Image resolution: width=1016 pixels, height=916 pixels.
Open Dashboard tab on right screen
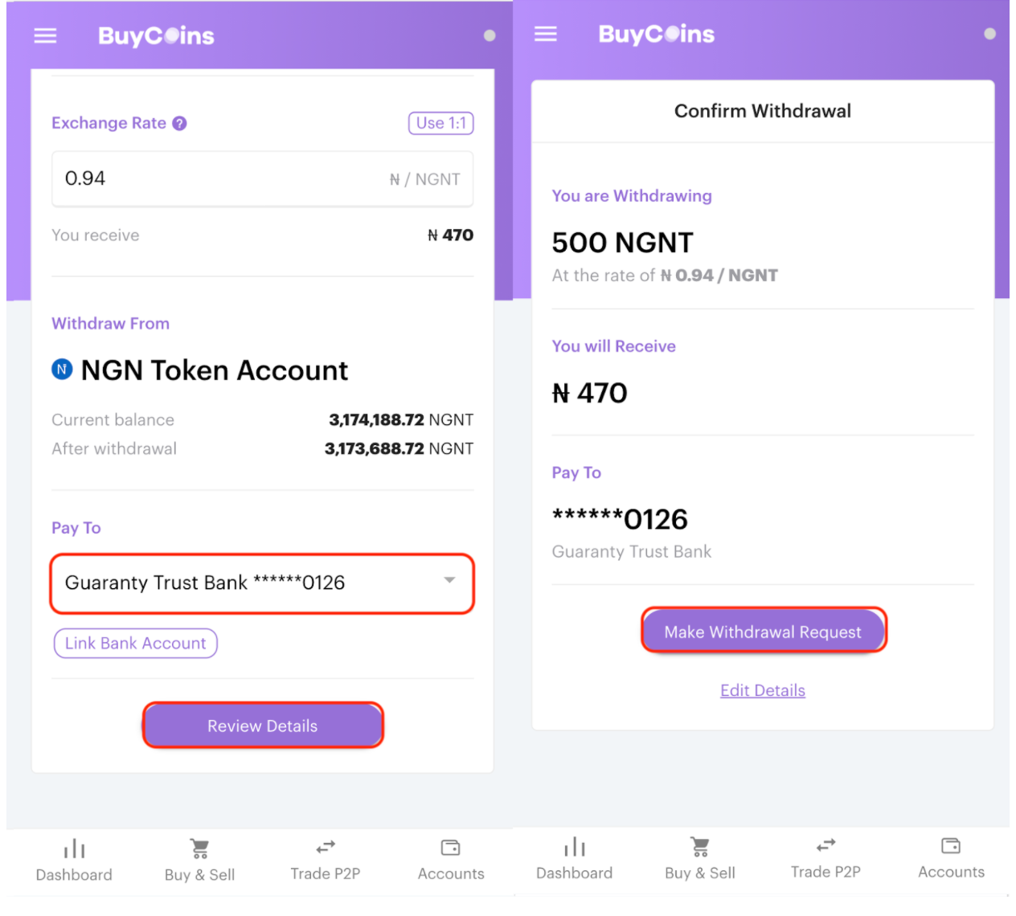coord(575,859)
